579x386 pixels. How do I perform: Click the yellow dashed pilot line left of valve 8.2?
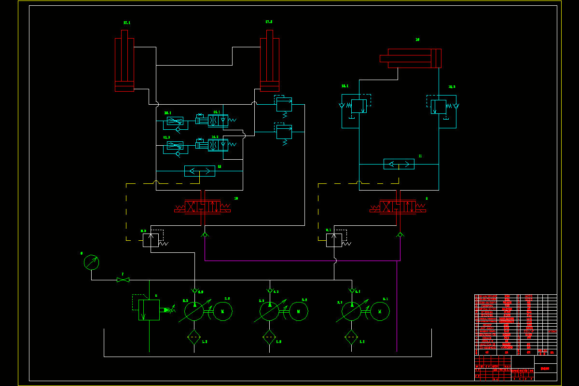pos(126,211)
